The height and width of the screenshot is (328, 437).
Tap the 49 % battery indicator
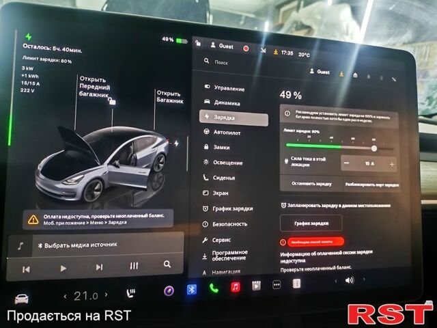click(x=174, y=40)
